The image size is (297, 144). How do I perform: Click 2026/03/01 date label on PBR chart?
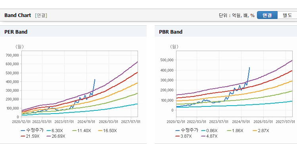click(263, 121)
